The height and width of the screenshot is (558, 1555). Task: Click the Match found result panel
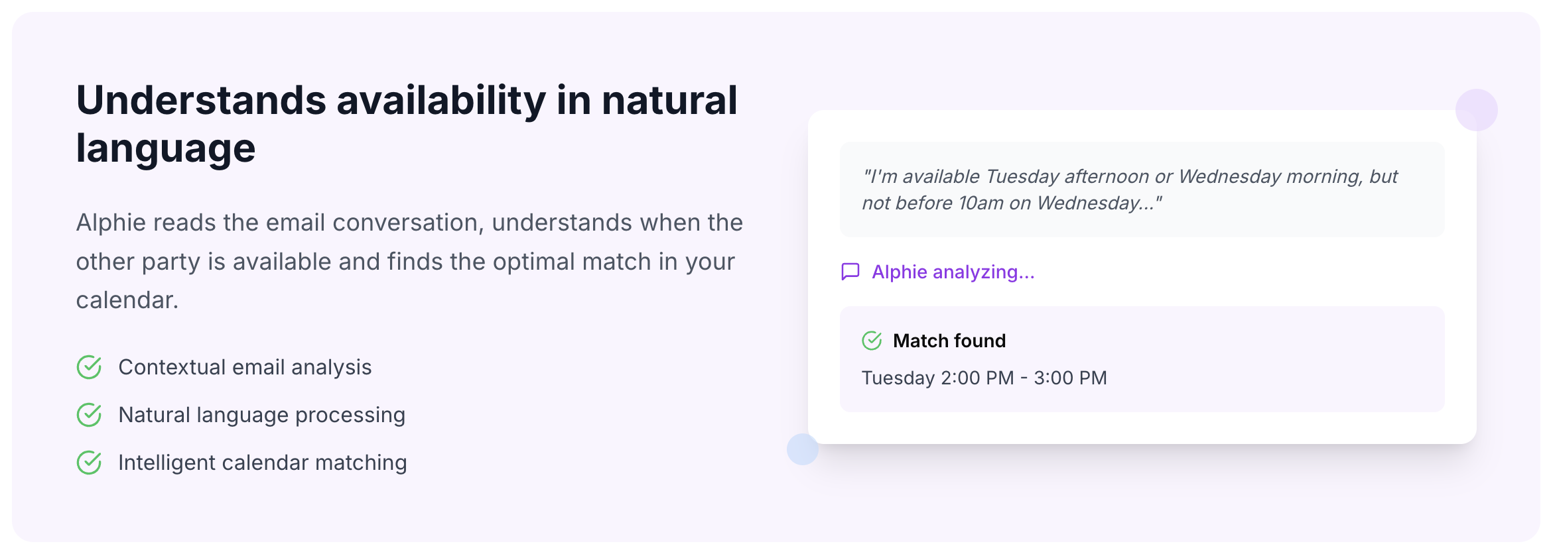(x=1142, y=359)
